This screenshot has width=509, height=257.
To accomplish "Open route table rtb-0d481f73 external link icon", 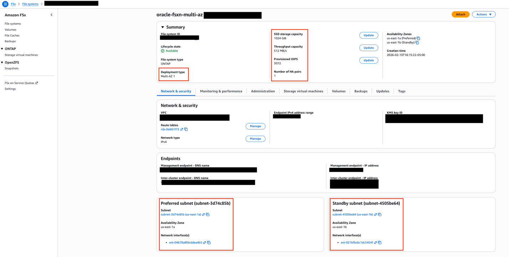I will click(x=182, y=129).
